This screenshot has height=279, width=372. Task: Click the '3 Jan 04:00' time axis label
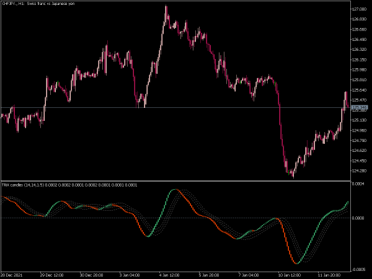130,275
